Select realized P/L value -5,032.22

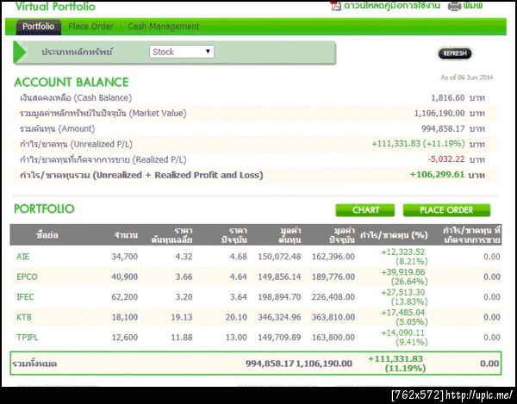[x=446, y=159]
